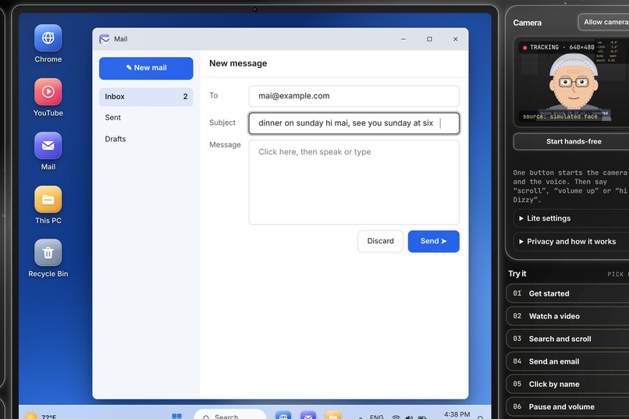Click the taskbar Search box
Viewport: 629px width, 419px height.
click(x=230, y=415)
